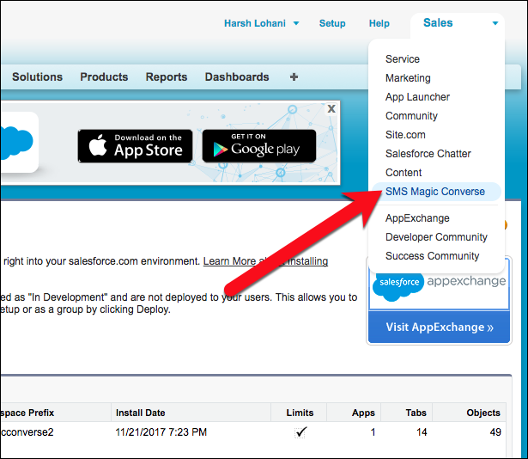528x459 pixels.
Task: Choose Community from the app menu
Action: [411, 116]
